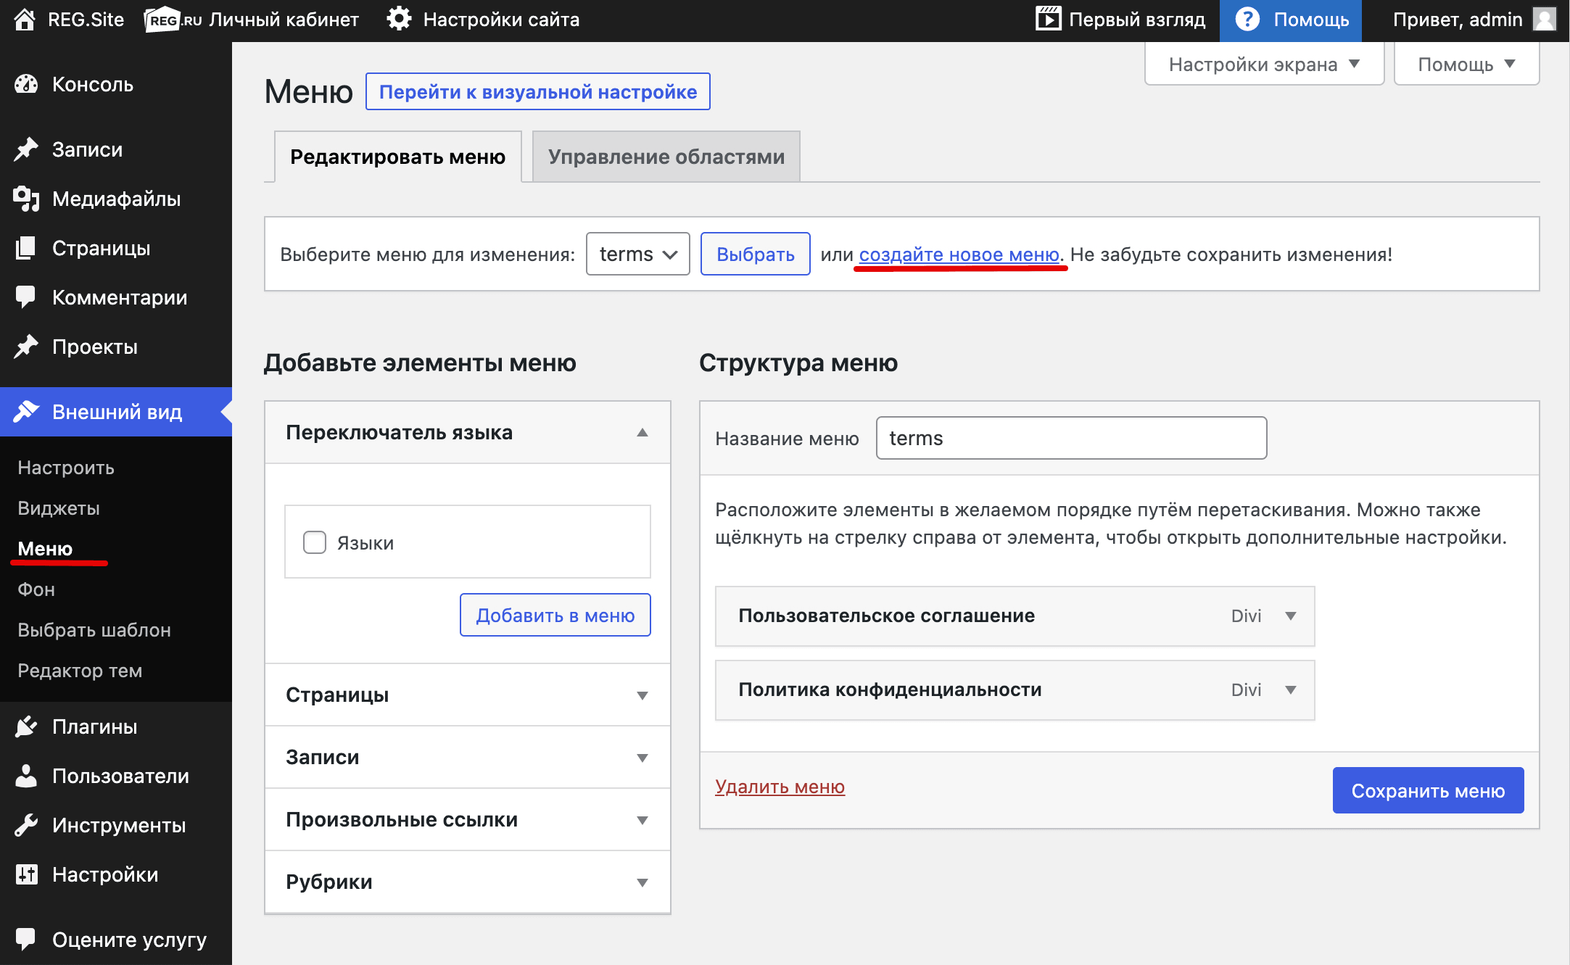
Task: Click the Записи pin icon
Action: point(26,149)
